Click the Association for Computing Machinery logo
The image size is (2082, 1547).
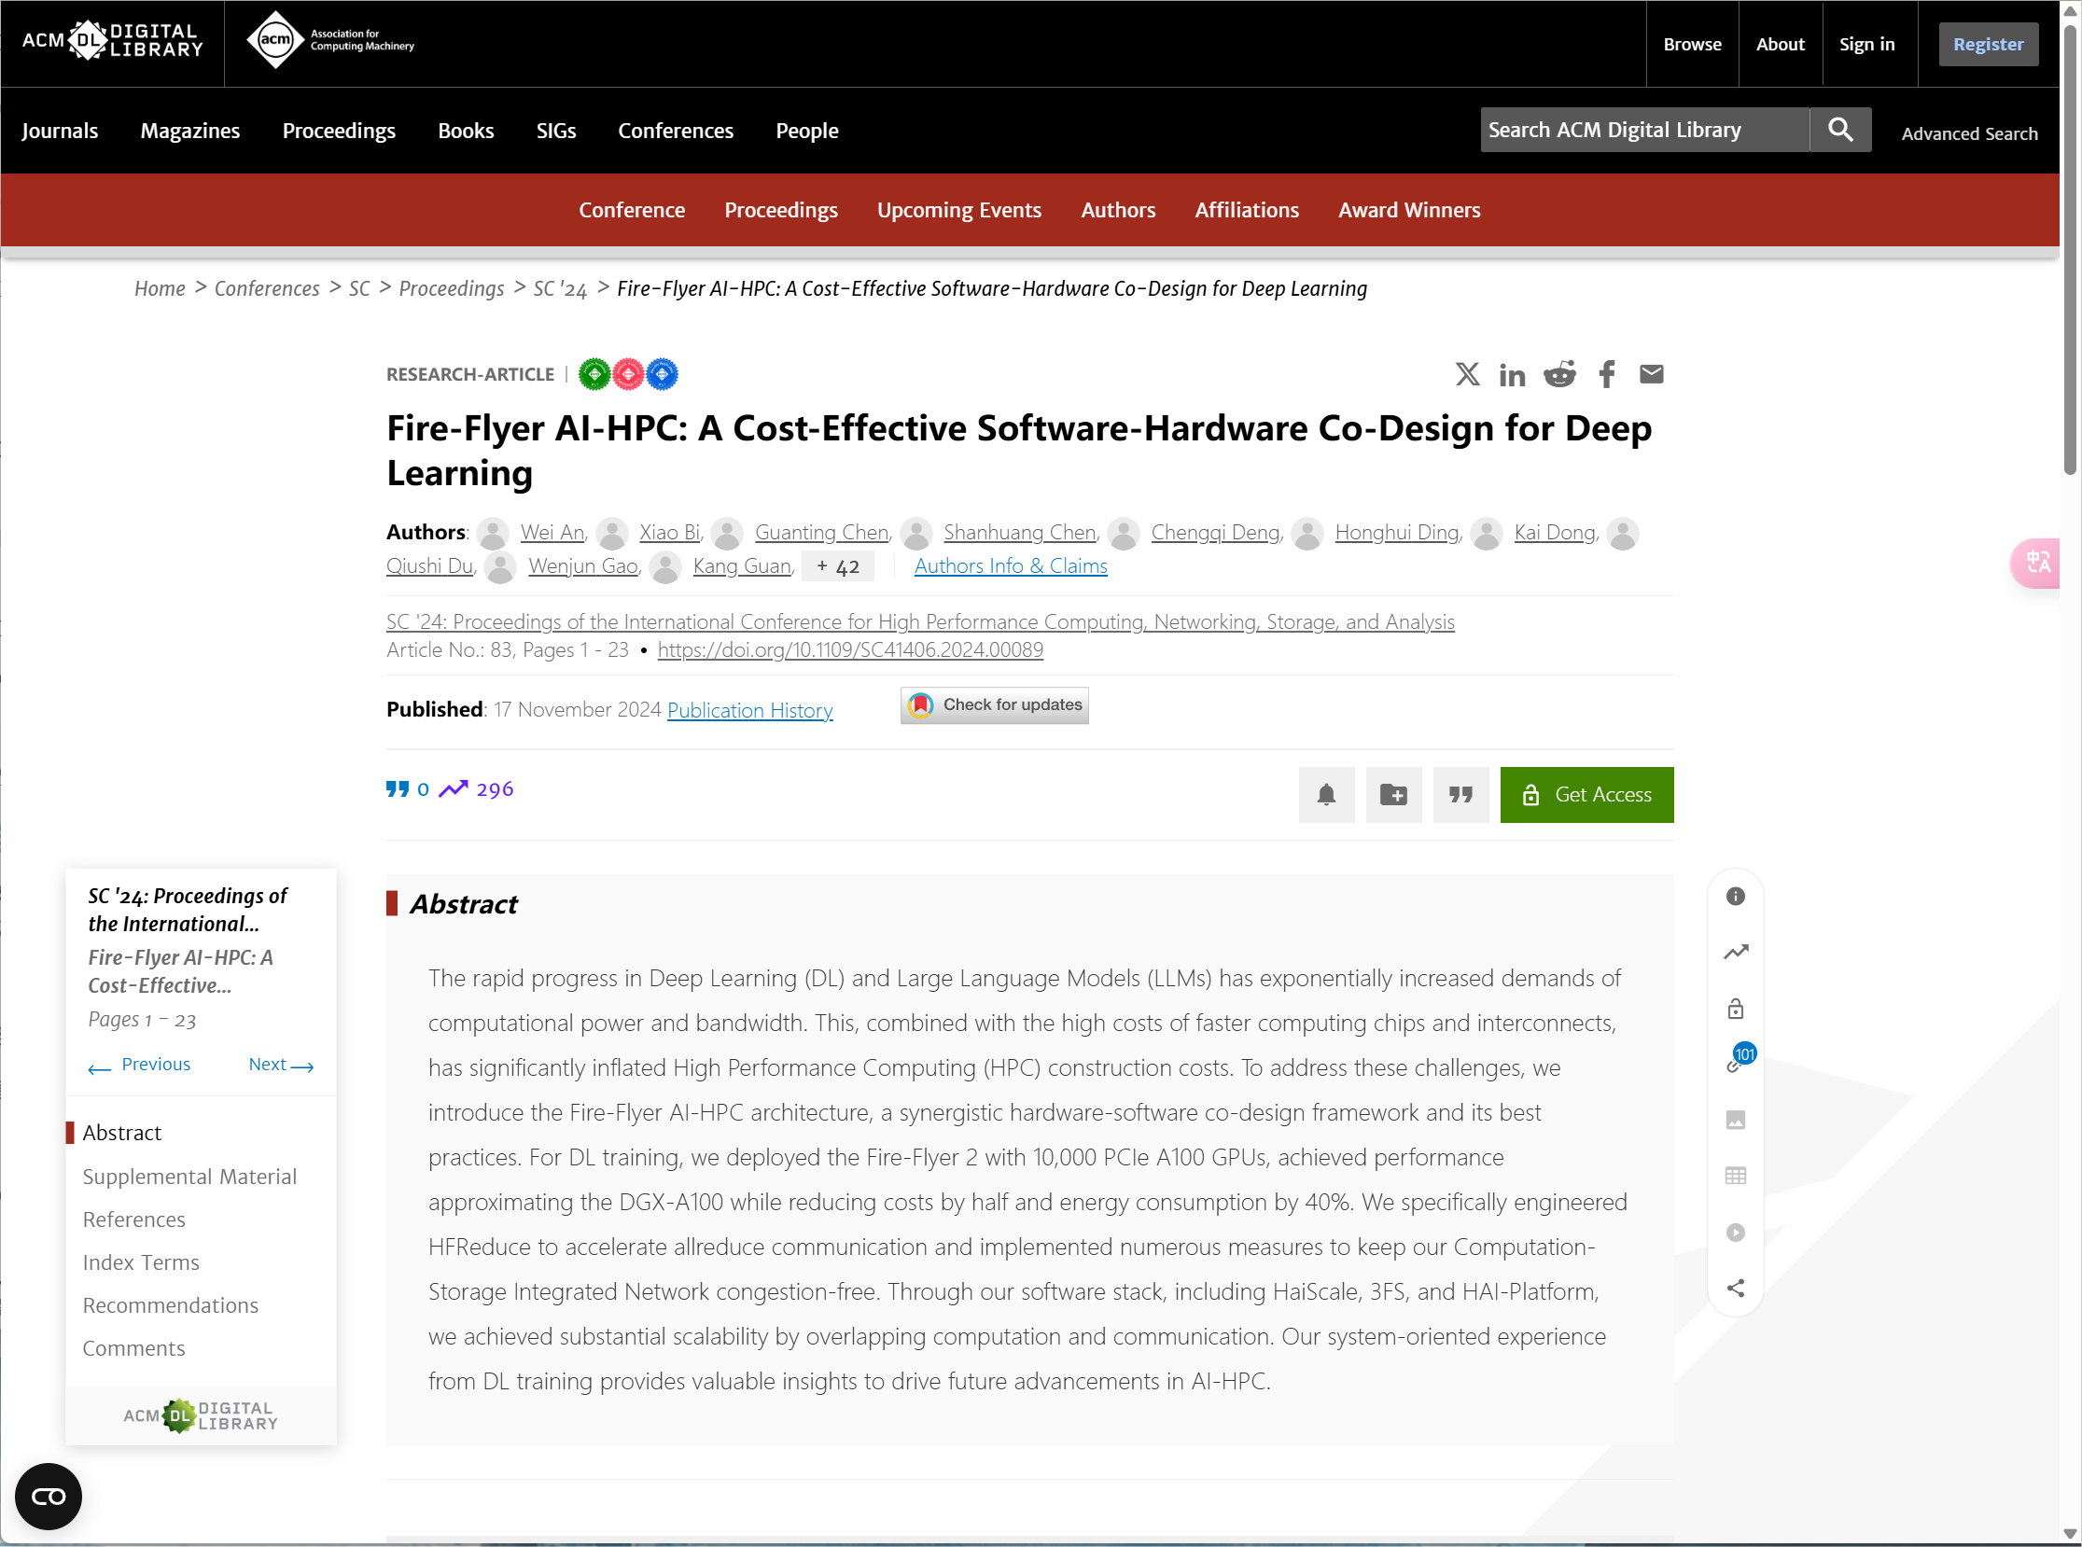click(329, 40)
